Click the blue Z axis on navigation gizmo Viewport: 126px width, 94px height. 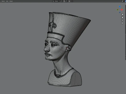pyautogui.click(x=120, y=7)
